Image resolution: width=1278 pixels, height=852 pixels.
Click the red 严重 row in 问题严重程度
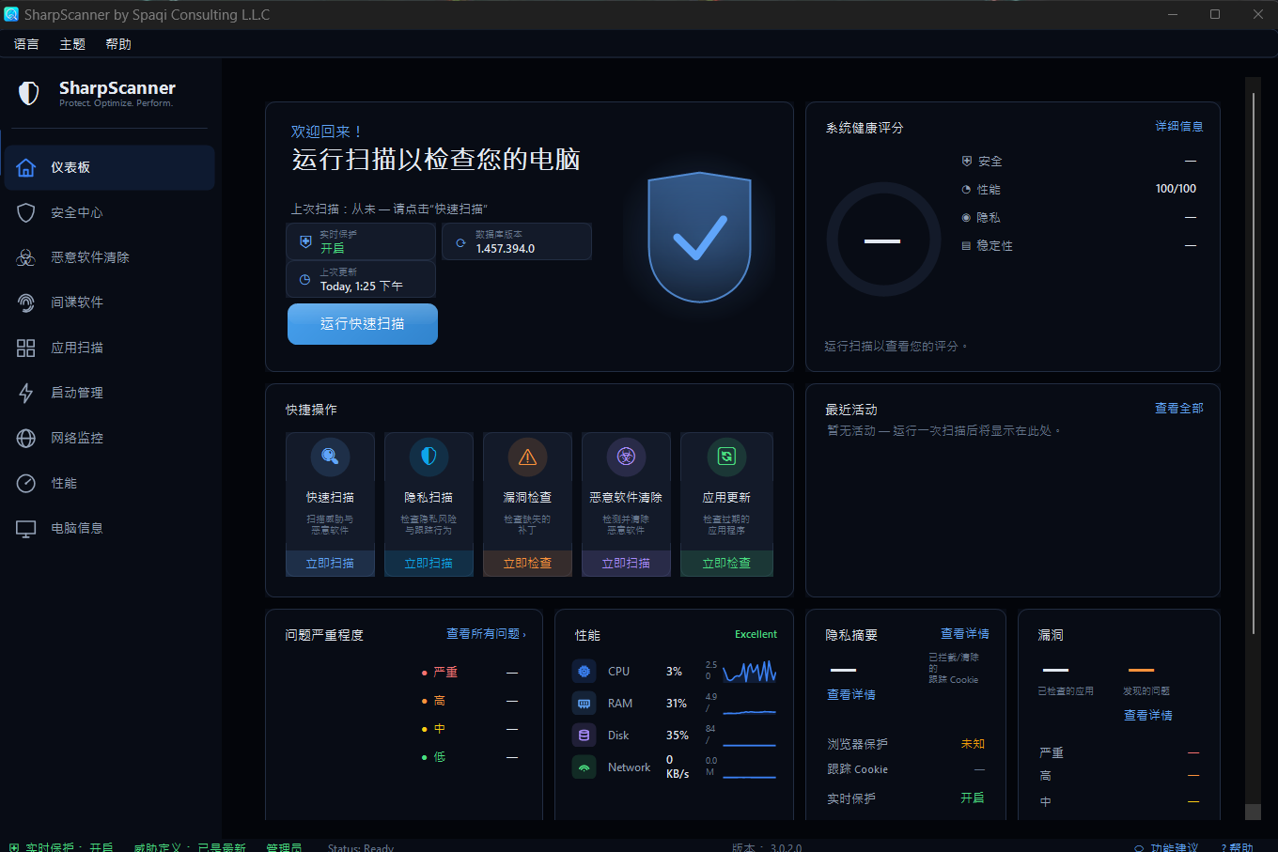pos(470,673)
